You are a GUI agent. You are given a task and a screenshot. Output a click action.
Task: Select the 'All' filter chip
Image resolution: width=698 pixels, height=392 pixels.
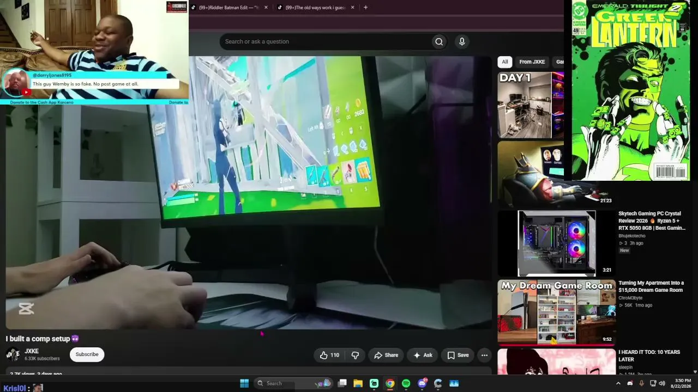coord(505,62)
